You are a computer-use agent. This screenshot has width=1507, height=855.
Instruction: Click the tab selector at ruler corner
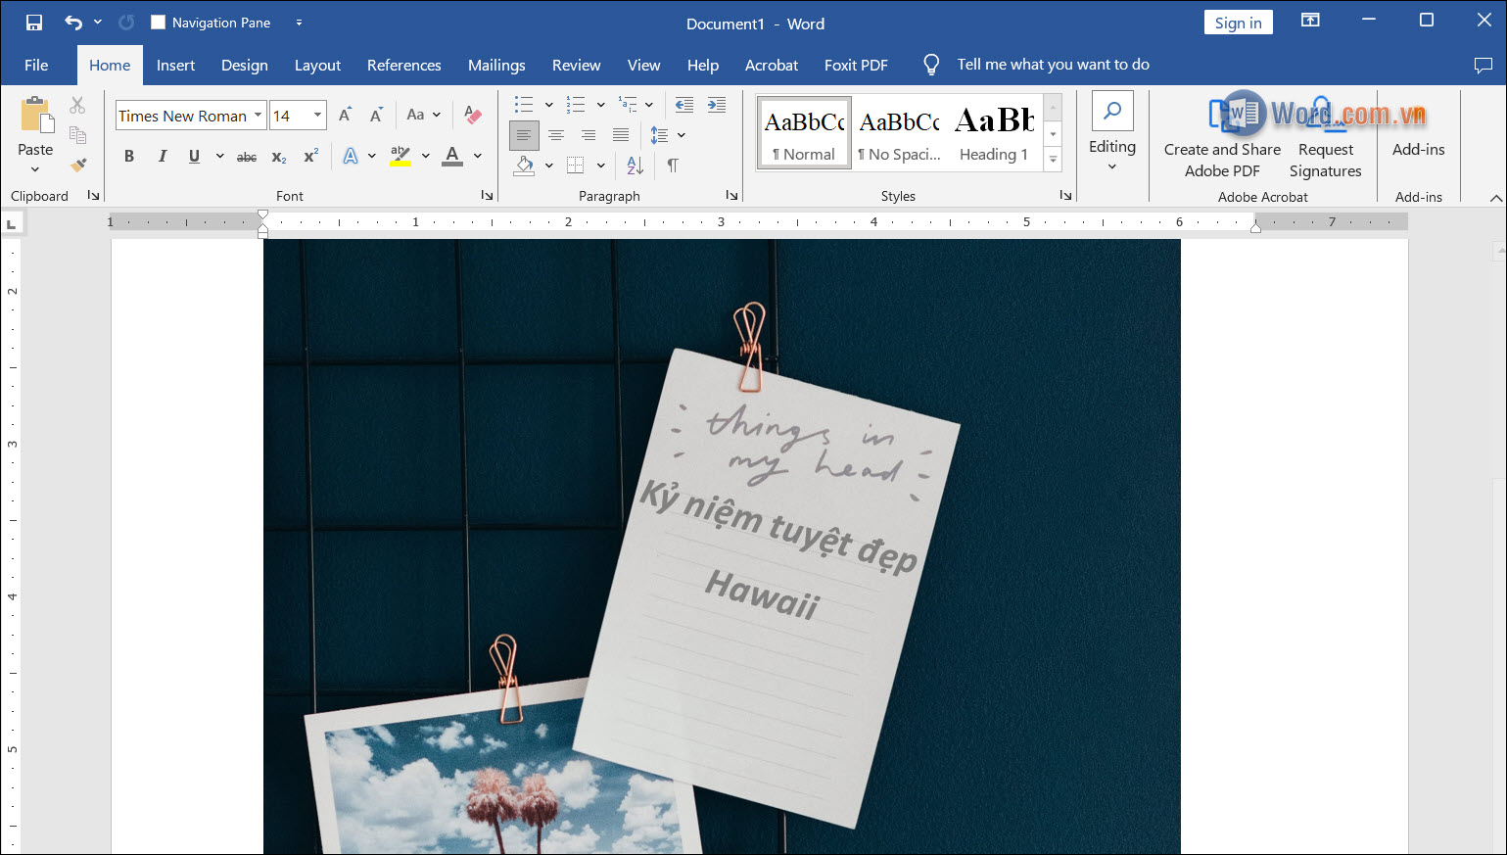click(x=11, y=224)
